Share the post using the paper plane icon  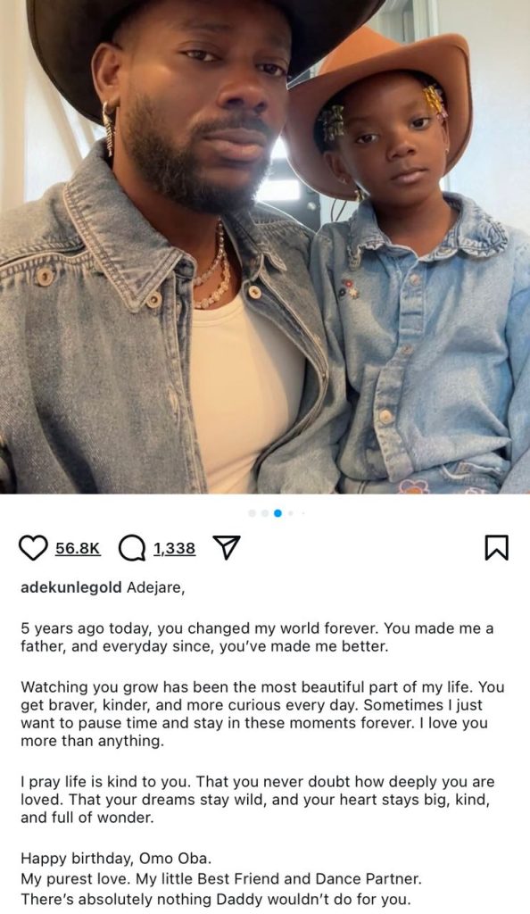coord(227,547)
